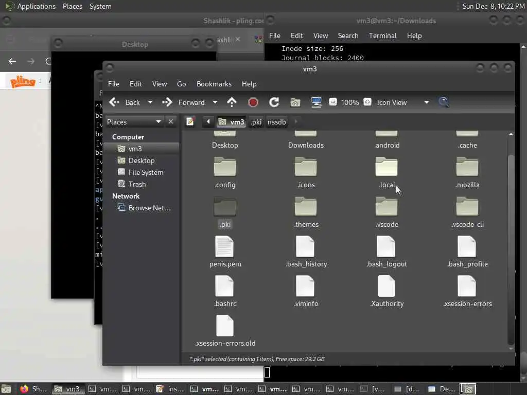Select the .icons folder icon
The height and width of the screenshot is (395, 527).
pos(306,167)
